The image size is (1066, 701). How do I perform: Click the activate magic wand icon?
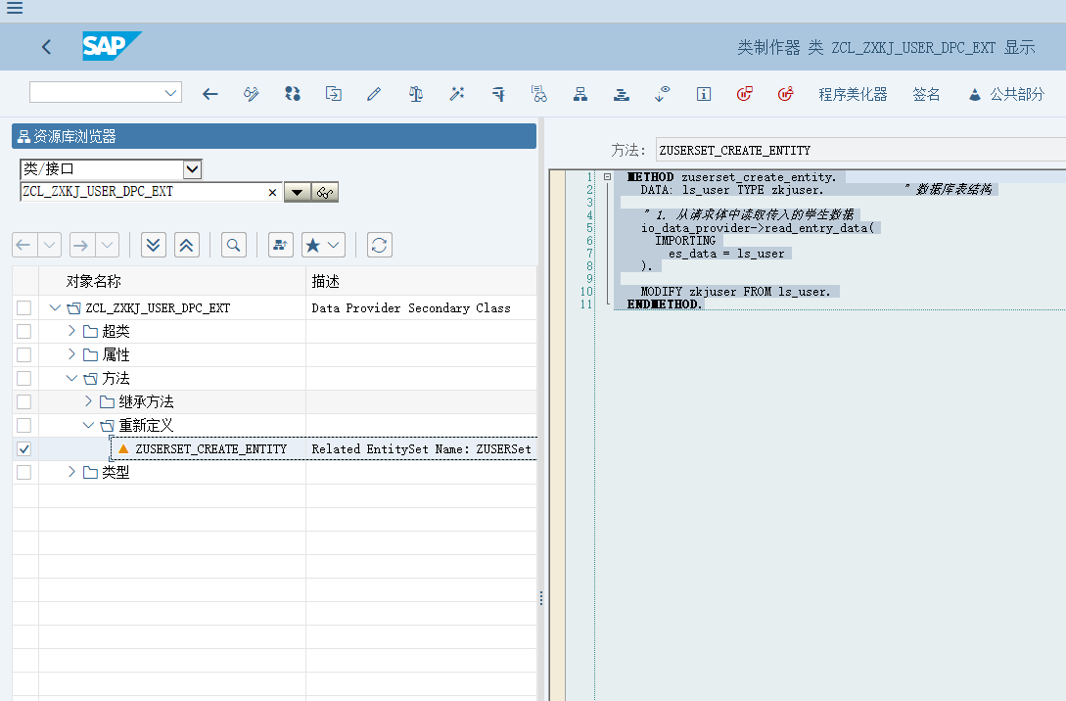pos(457,94)
